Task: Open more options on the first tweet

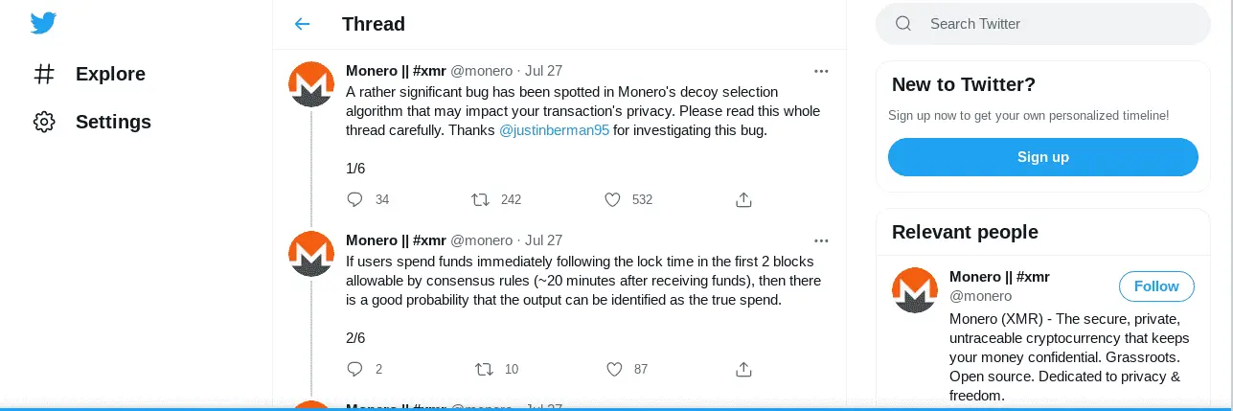Action: [x=821, y=71]
